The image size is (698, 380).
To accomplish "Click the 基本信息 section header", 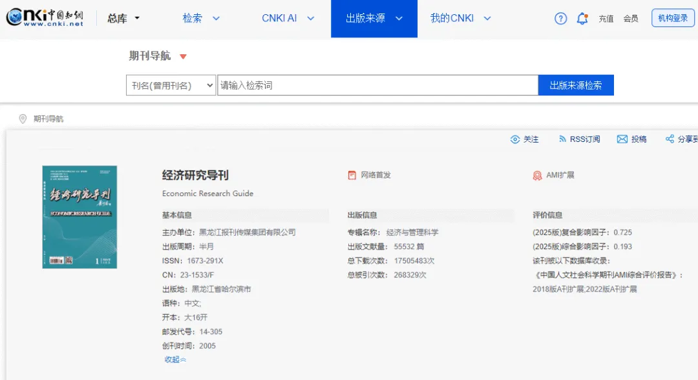I will point(176,215).
